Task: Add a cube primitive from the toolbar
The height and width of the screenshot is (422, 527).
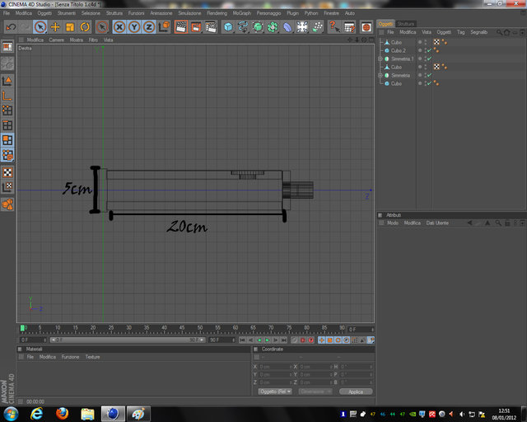Action: coord(228,27)
